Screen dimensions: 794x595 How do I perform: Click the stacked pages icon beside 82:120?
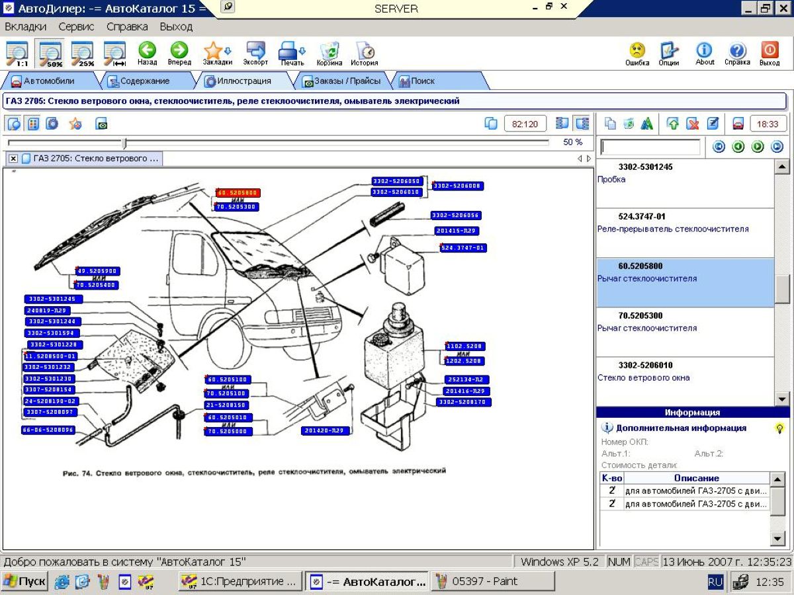(491, 124)
